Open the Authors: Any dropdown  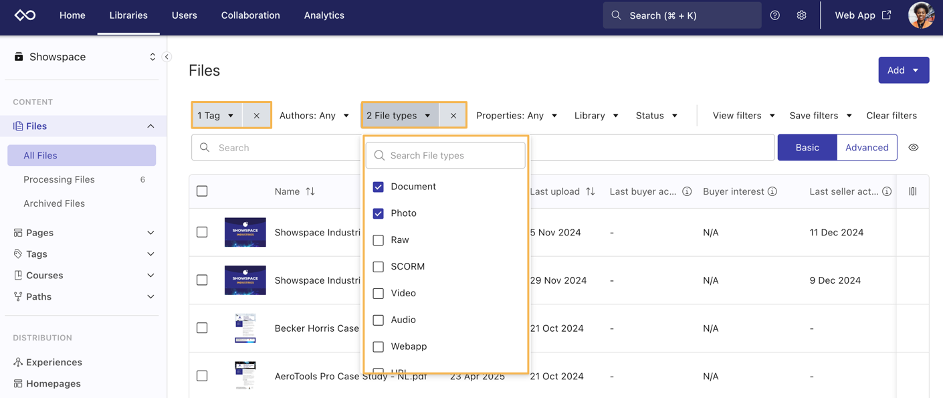coord(314,116)
